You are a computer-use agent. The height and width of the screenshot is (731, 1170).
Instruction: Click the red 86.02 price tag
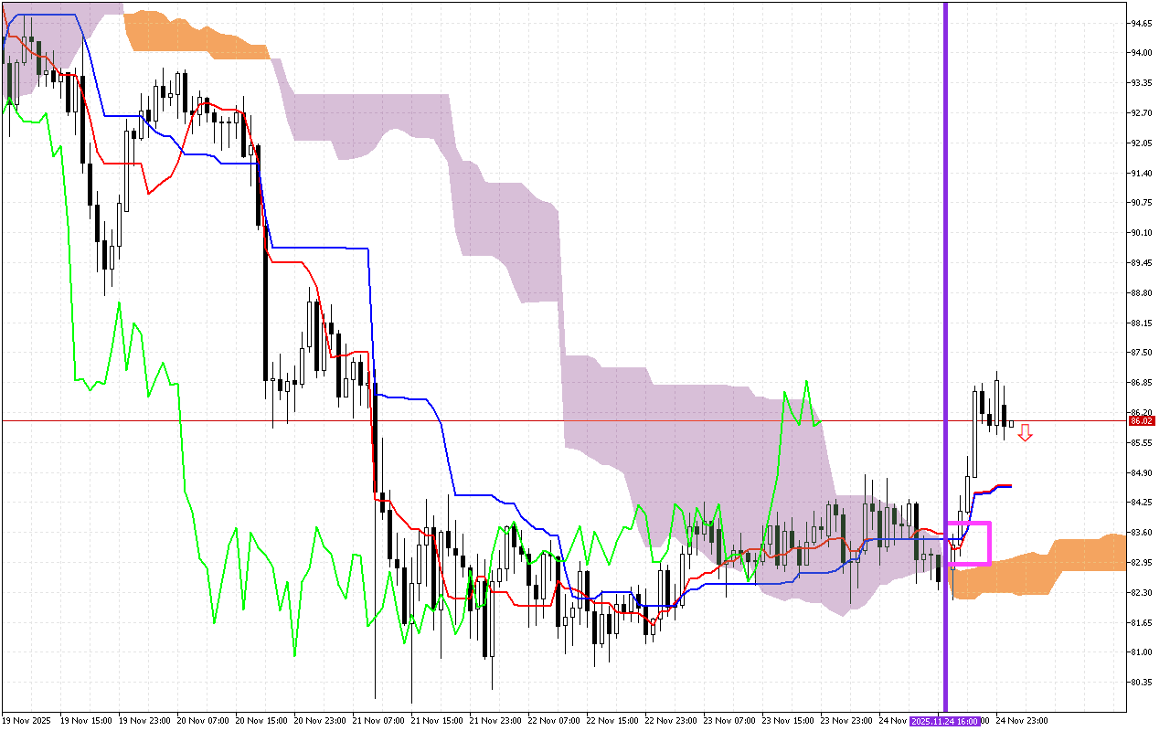1140,421
